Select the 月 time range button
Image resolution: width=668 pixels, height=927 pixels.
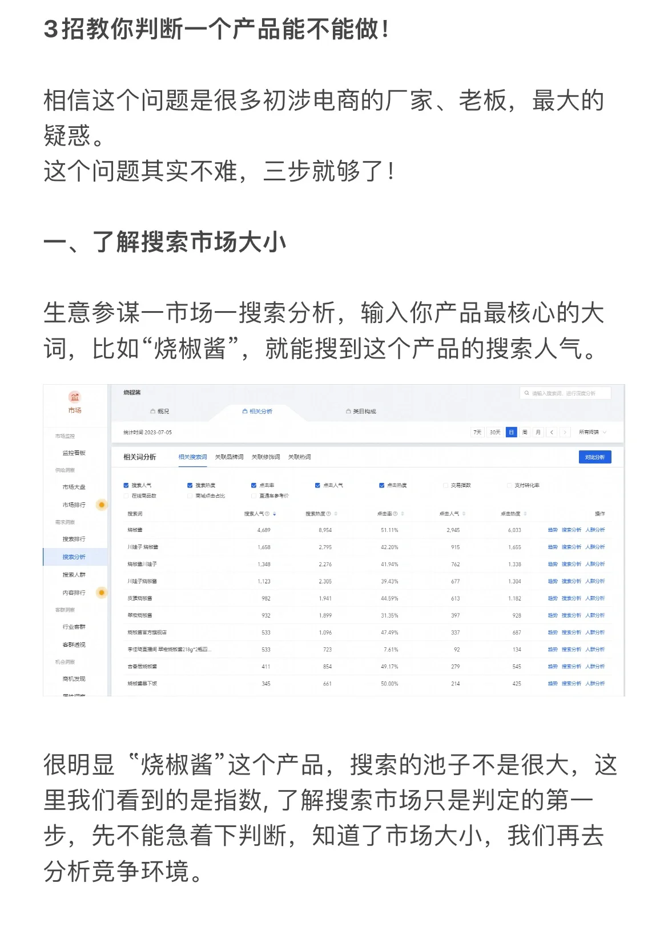coord(538,432)
